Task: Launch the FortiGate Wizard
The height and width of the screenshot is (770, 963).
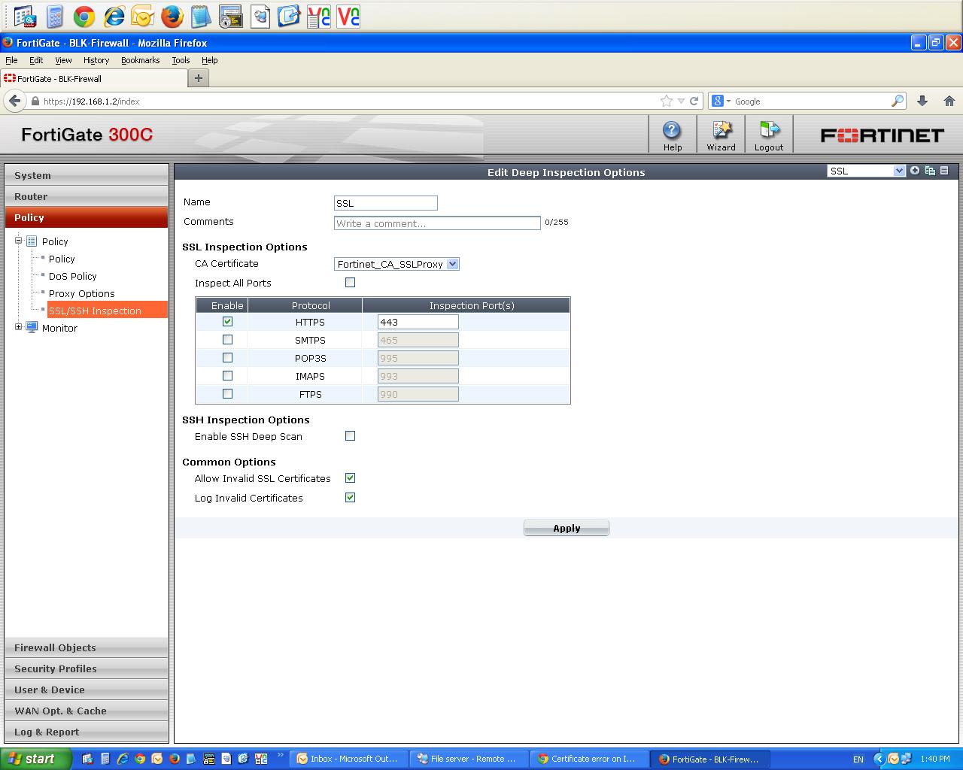Action: tap(720, 134)
